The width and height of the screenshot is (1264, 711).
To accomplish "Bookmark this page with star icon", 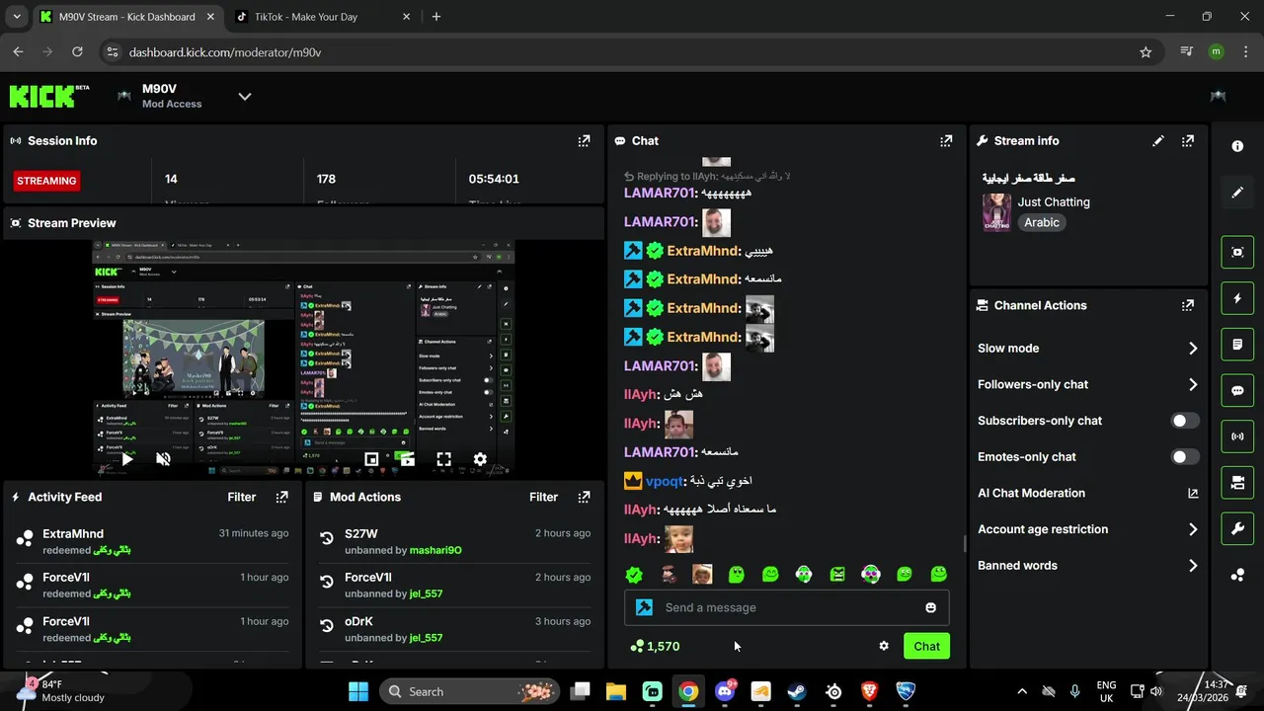I will (x=1145, y=52).
